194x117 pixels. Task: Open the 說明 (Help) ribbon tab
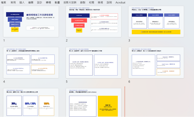[109, 3]
